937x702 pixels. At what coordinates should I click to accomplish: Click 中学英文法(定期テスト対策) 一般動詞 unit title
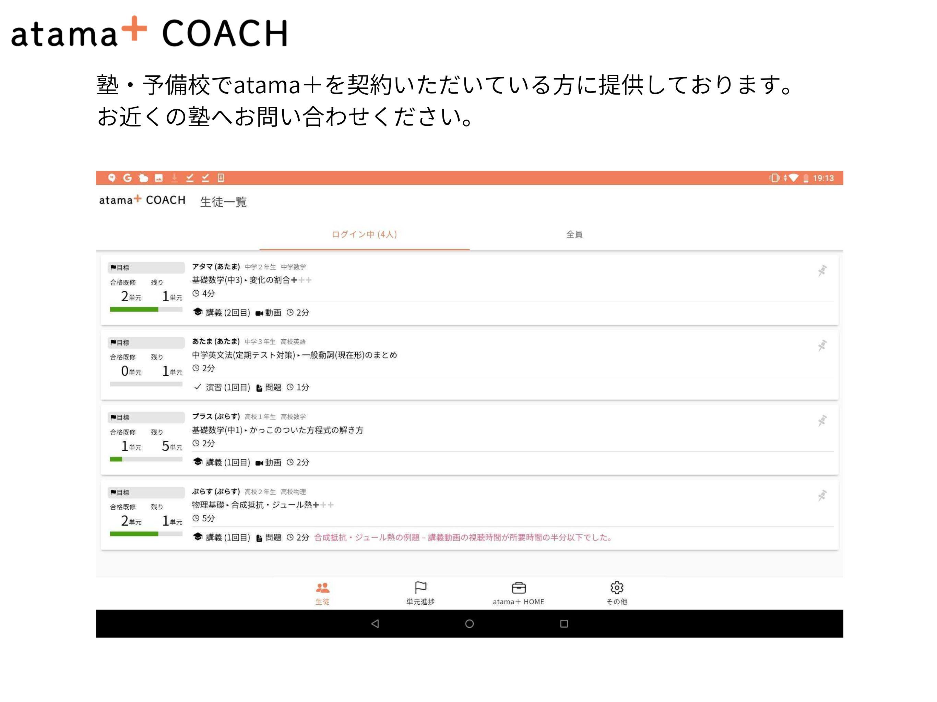pyautogui.click(x=294, y=355)
